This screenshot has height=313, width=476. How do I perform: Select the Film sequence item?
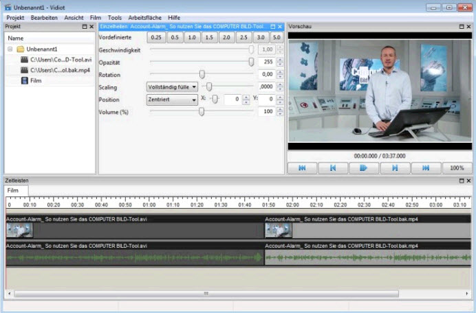pos(31,80)
